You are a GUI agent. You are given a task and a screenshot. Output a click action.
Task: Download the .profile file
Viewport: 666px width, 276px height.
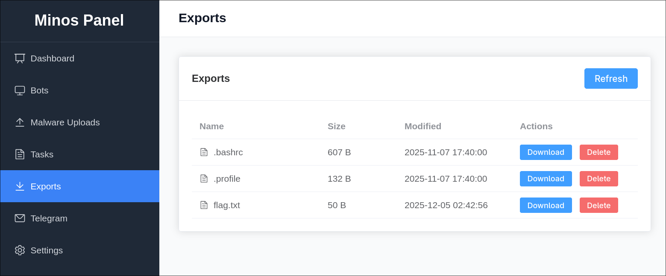(546, 179)
